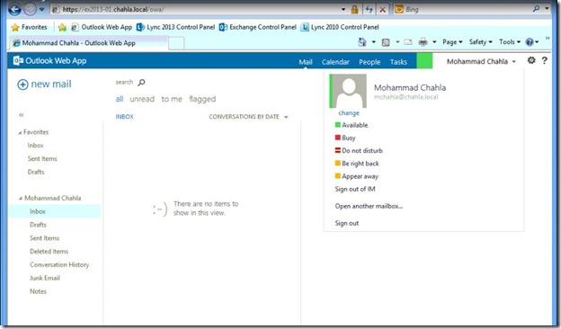
Task: Click the browser Back arrow button
Action: tap(14, 9)
